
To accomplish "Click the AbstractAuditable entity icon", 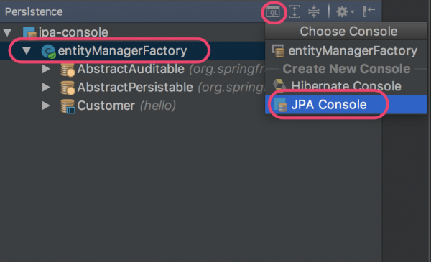I will (x=68, y=70).
